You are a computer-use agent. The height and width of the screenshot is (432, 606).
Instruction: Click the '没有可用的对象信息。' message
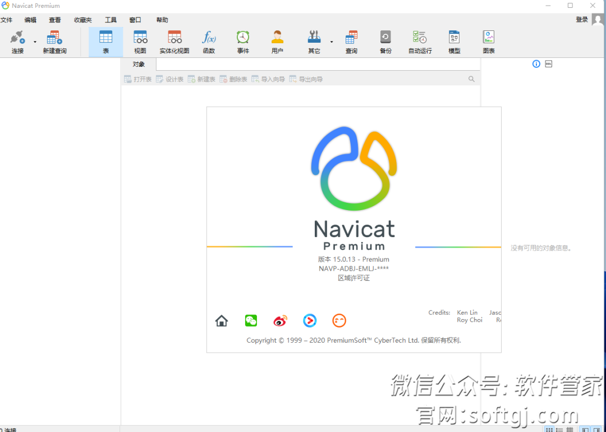tap(541, 248)
